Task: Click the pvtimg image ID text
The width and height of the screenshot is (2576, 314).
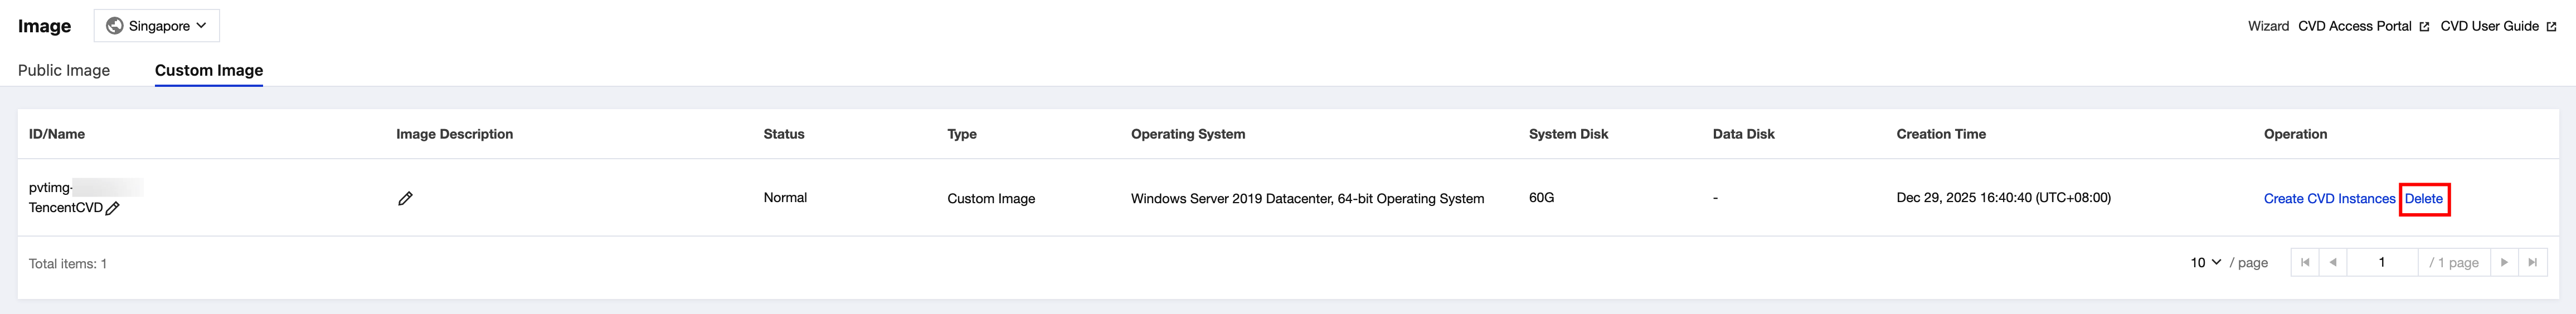Action: point(50,187)
